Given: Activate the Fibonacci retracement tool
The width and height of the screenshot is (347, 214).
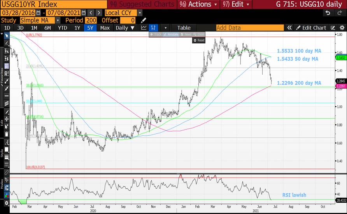Looking at the screenshot, I should (x=7, y=66).
